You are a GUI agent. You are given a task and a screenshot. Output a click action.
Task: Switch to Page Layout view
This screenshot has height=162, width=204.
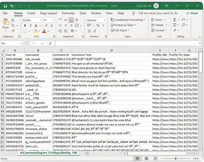tap(147, 159)
